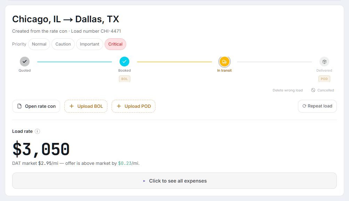Click the Delivered stage label
This screenshot has height=201, width=349.
(x=324, y=70)
